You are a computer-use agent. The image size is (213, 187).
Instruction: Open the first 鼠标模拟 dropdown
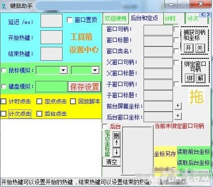[52, 70]
